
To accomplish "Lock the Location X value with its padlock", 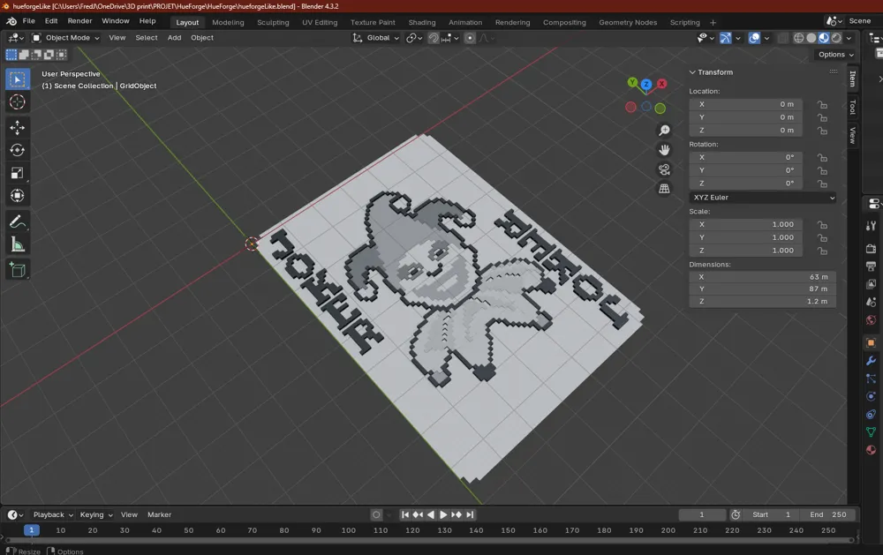I will click(x=821, y=104).
